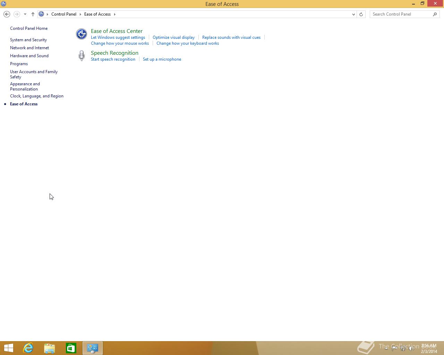Click Set up a microphone
Image resolution: width=444 pixels, height=355 pixels.
tap(162, 59)
